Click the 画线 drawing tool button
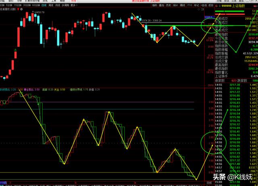 [183, 5]
